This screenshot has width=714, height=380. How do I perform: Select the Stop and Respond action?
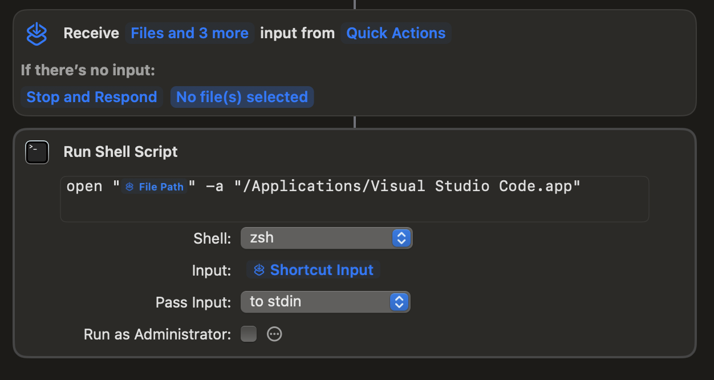click(x=91, y=97)
